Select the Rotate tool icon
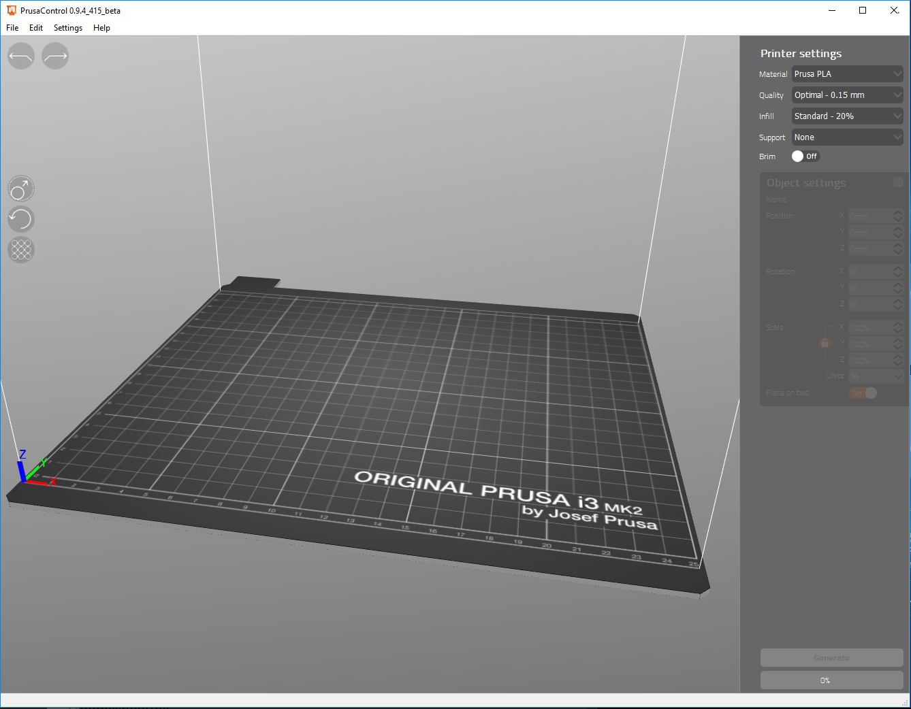This screenshot has height=709, width=911. click(x=21, y=219)
